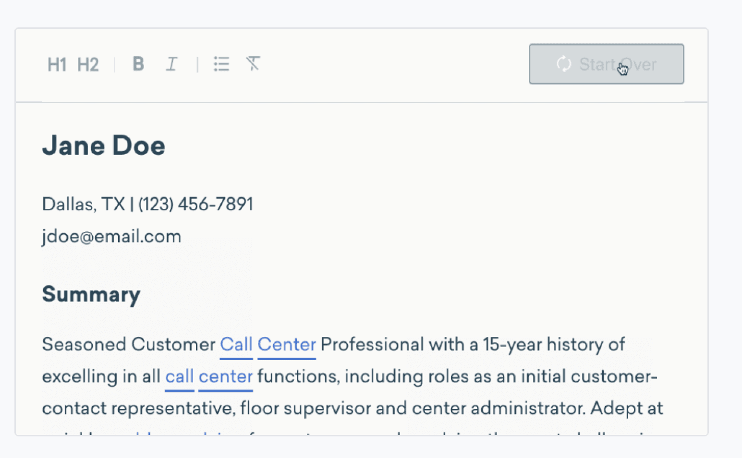This screenshot has width=742, height=458.
Task: Click the jdoe@email.com line
Action: (x=111, y=237)
